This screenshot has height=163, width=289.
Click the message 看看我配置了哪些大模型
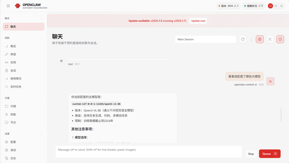[244, 76]
